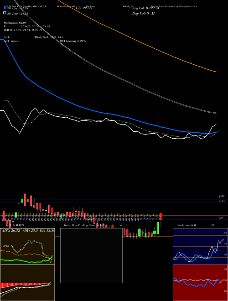Open the red RSI panel
Image resolution: width=228 pixels, height=301 pixels.
(x=201, y=283)
